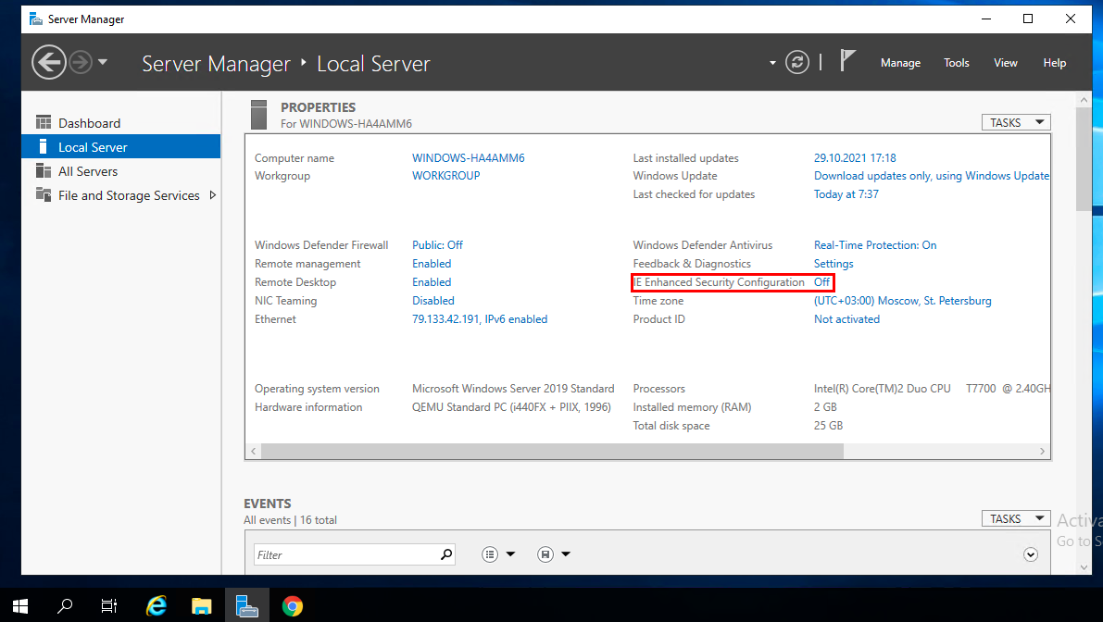
Task: Click Download updates only Windows Update link
Action: 932,176
